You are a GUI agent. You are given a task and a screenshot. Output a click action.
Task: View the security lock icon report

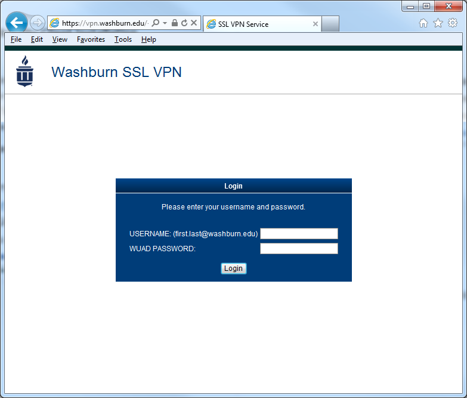coord(175,23)
